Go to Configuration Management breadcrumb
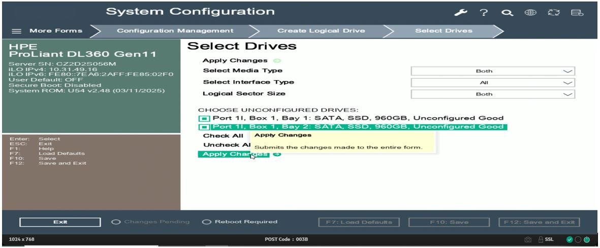 [175, 31]
